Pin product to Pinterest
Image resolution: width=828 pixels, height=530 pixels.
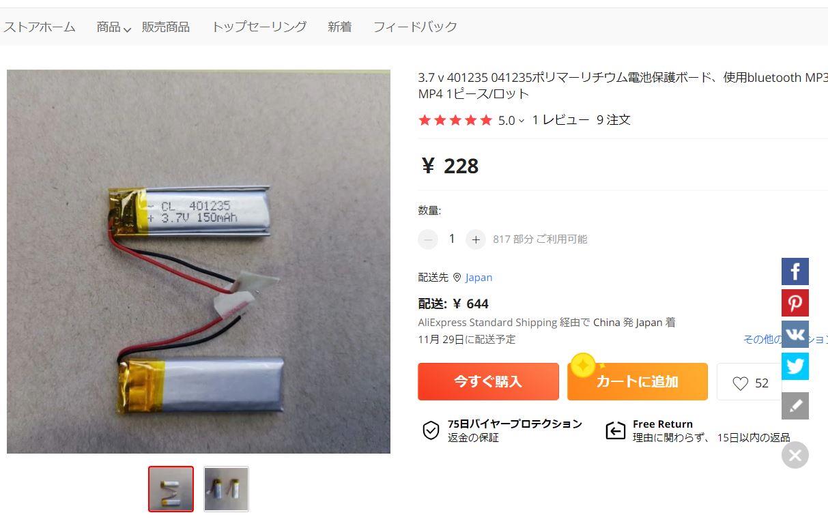pos(795,303)
